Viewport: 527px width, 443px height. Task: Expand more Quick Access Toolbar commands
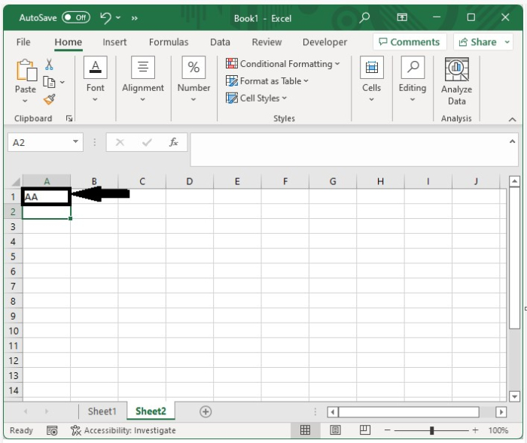[135, 18]
